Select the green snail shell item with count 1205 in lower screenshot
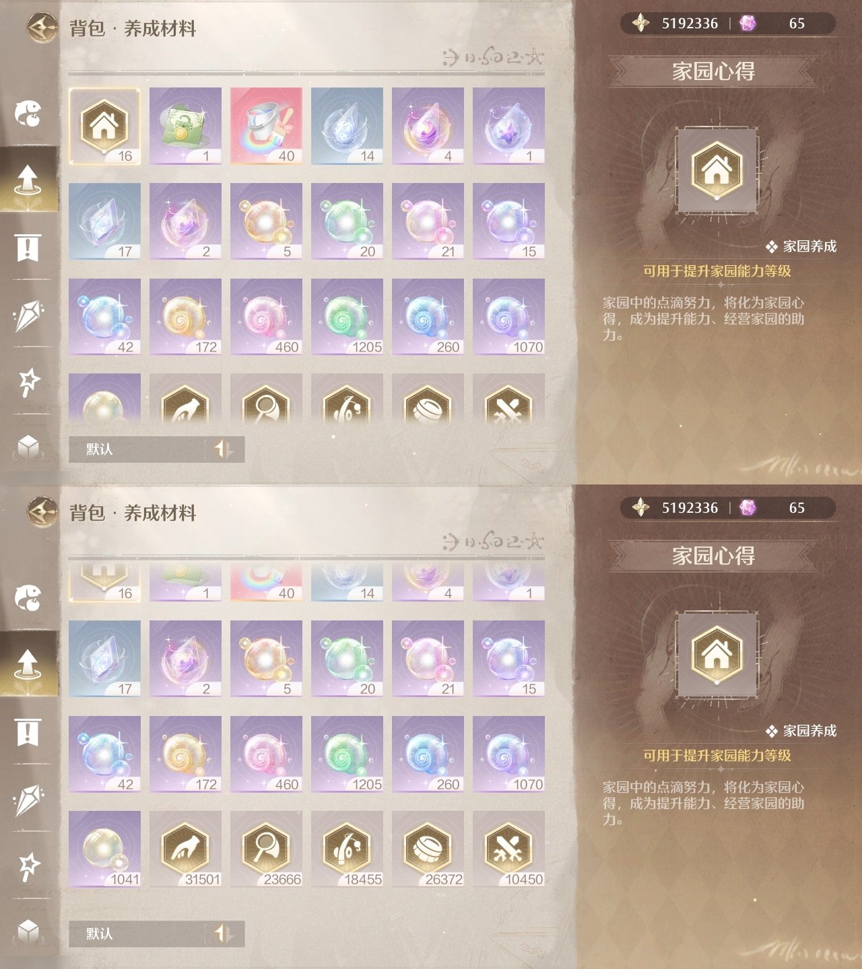 (x=347, y=754)
